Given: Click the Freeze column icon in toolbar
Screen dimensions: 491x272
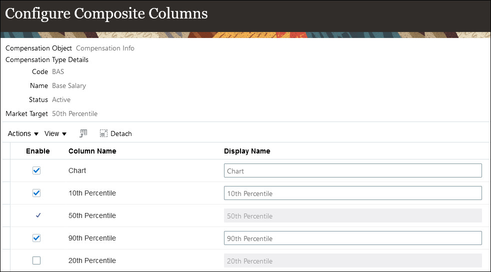Looking at the screenshot, I should [x=83, y=133].
